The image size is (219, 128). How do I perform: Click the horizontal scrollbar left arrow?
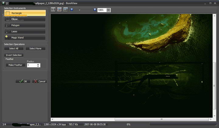tap(52, 119)
